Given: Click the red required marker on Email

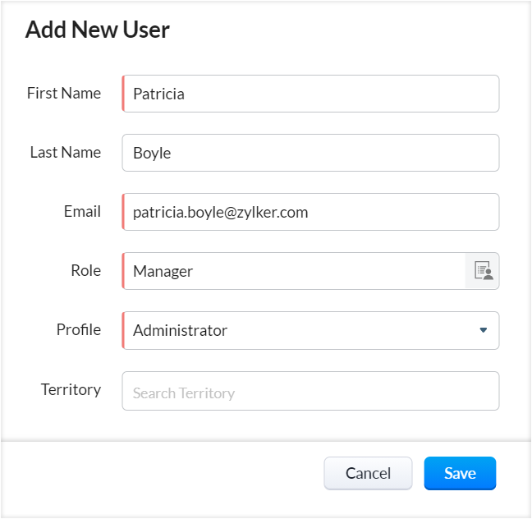Looking at the screenshot, I should (x=123, y=212).
